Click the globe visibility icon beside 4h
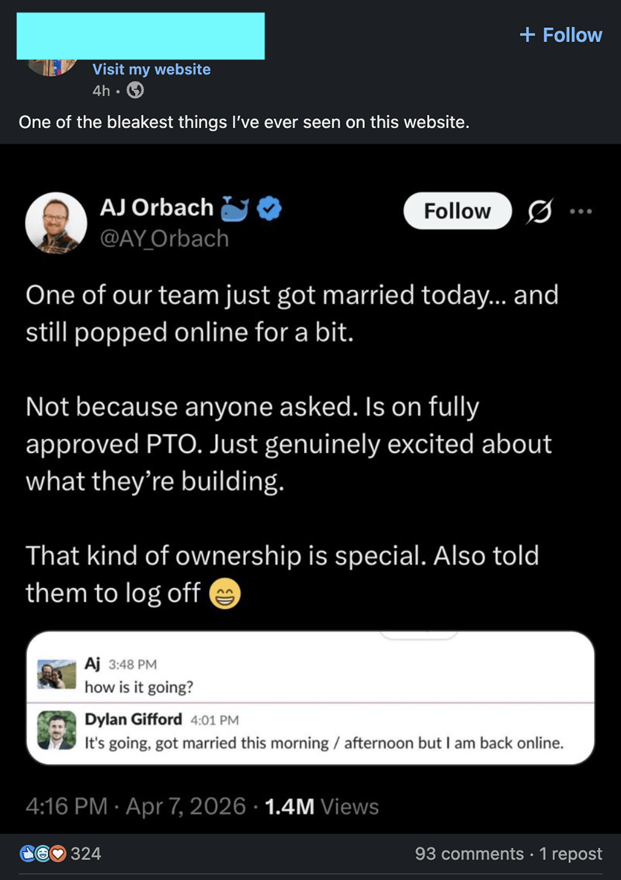The height and width of the screenshot is (880, 621). click(134, 91)
